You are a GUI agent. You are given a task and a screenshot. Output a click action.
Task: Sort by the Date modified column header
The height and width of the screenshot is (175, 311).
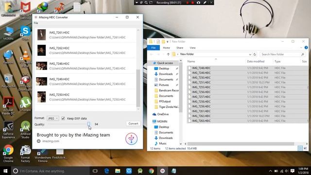click(x=256, y=62)
